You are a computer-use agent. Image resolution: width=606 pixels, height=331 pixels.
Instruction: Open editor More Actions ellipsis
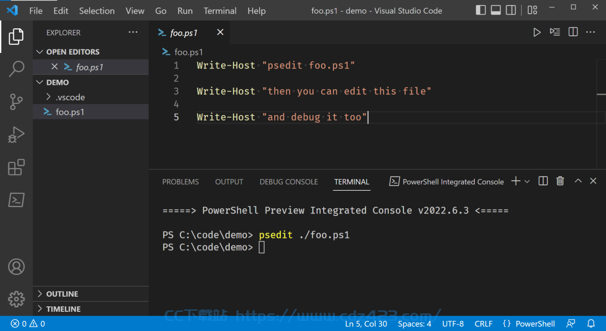coord(590,32)
